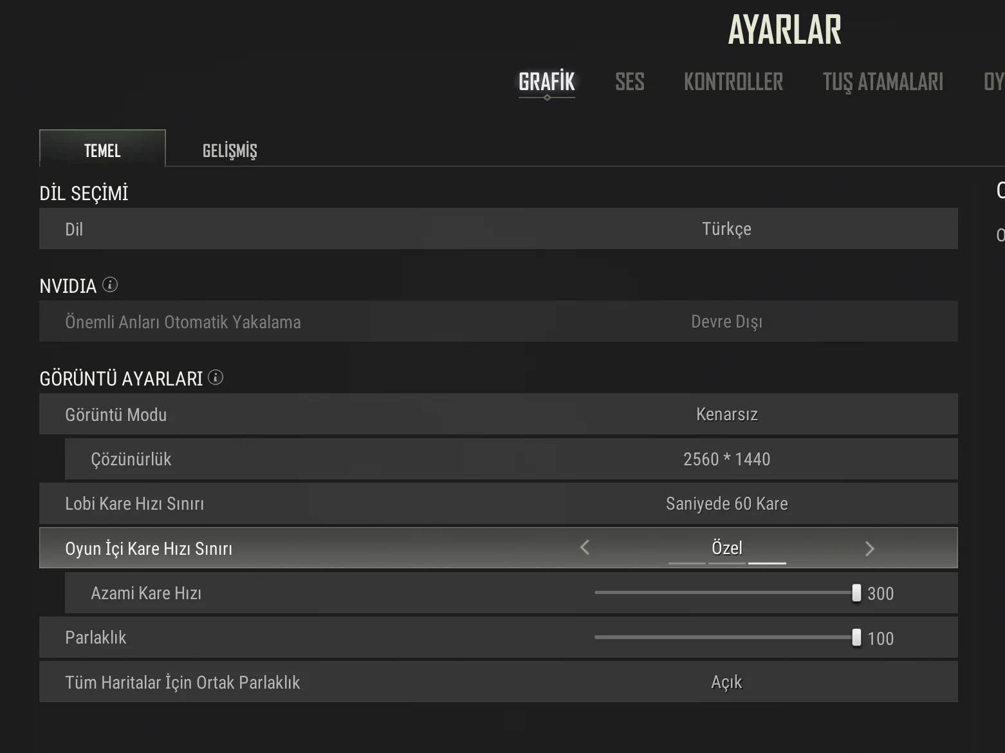This screenshot has height=753, width=1005.
Task: Click the Azami Kare Hızı value 300
Action: (880, 593)
